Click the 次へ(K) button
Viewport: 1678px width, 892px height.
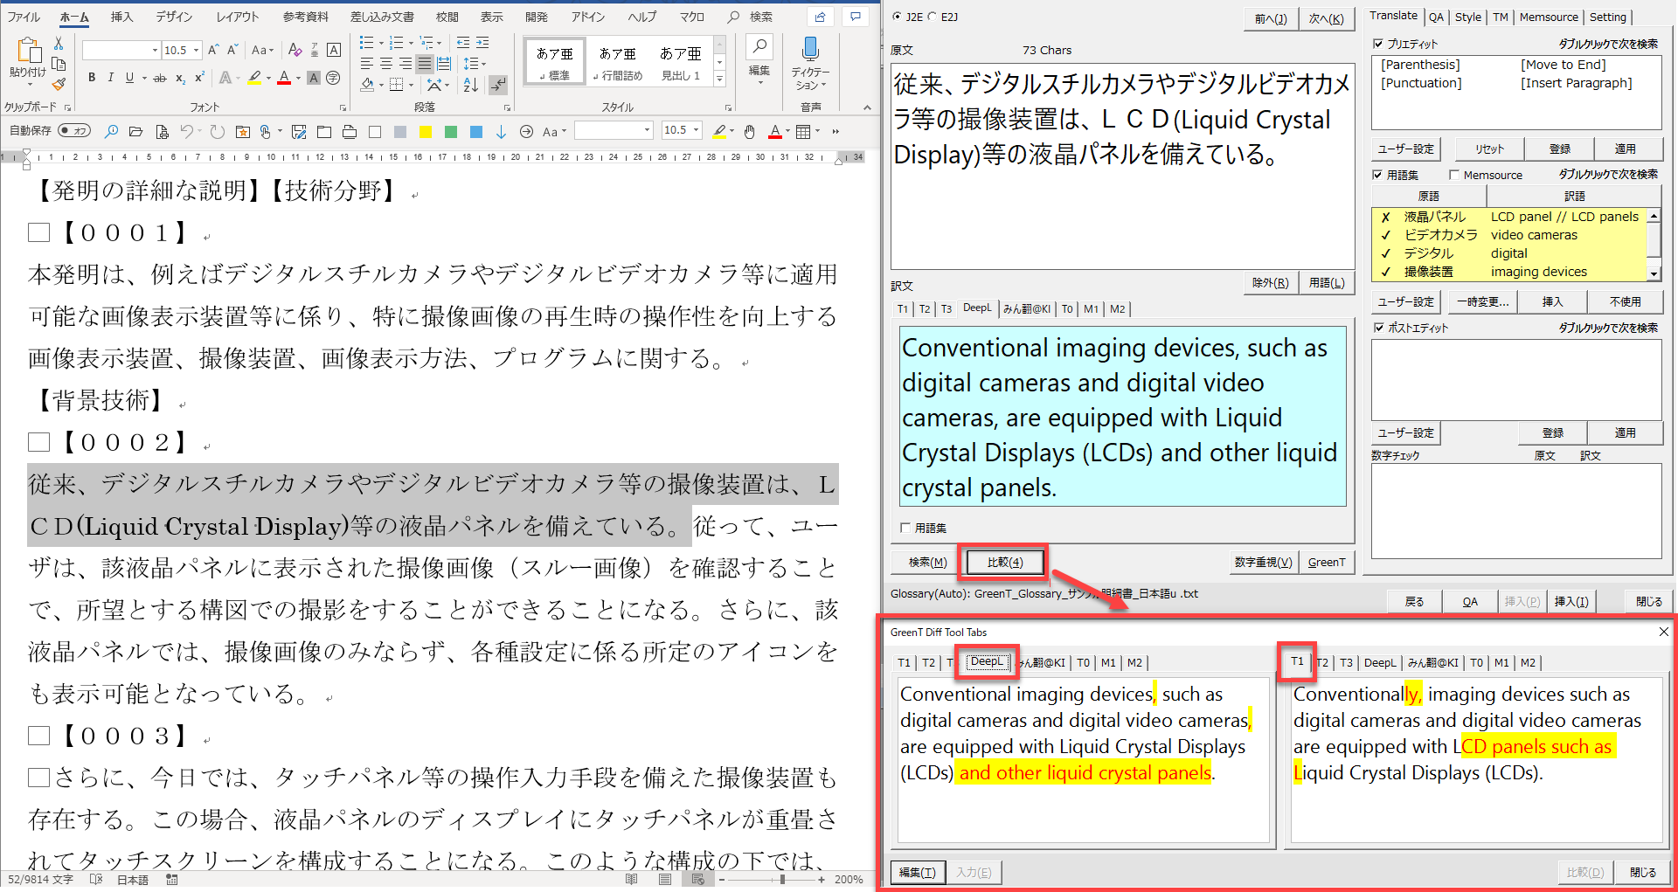pyautogui.click(x=1326, y=19)
